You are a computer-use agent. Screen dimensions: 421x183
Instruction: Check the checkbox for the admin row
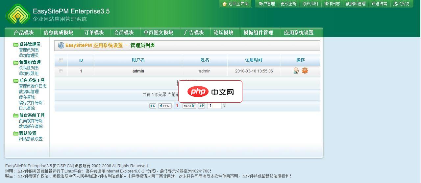(x=61, y=71)
